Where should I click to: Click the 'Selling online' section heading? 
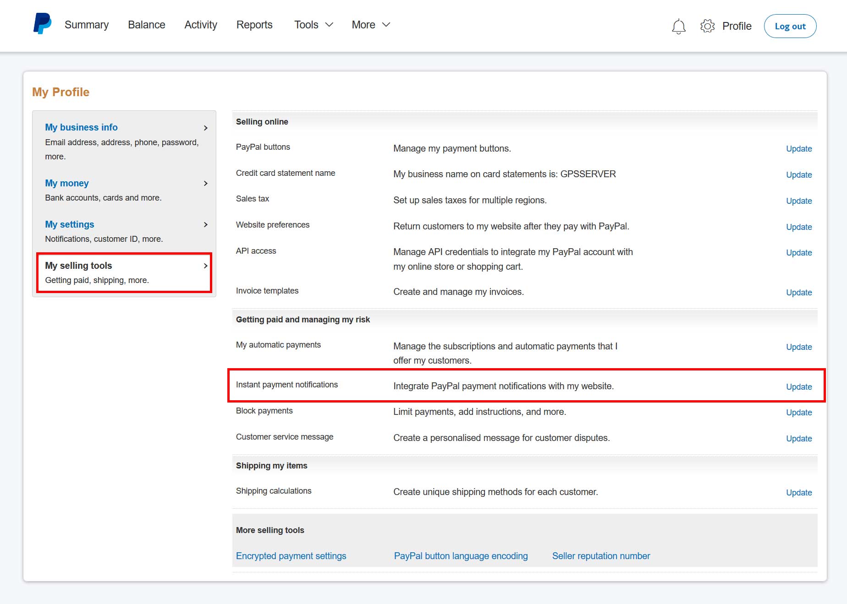(x=262, y=122)
